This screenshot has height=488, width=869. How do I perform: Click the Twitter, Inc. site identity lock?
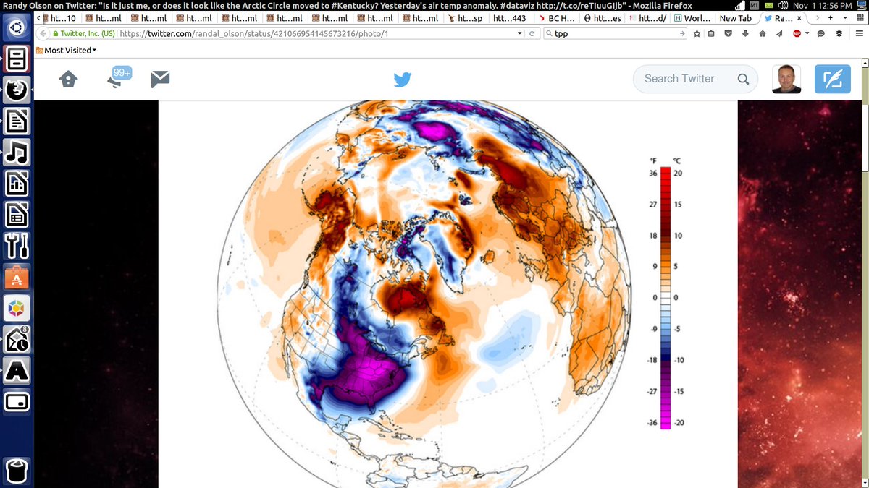pyautogui.click(x=84, y=34)
